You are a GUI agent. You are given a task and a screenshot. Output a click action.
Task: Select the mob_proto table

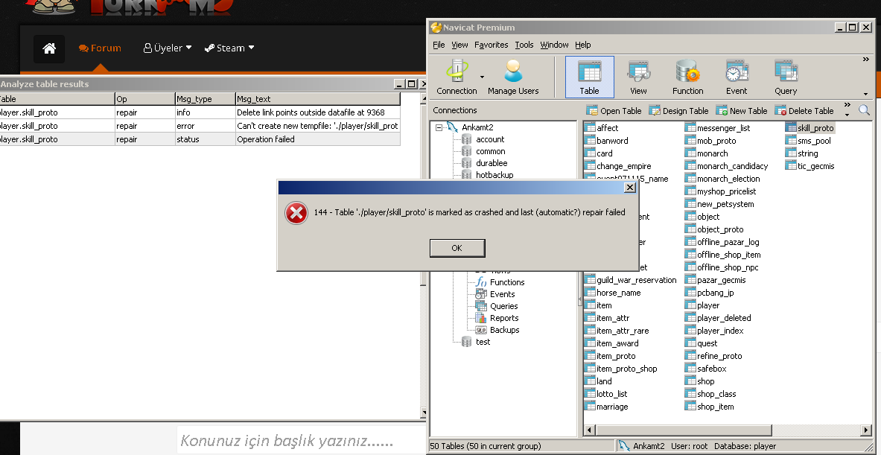(x=710, y=141)
